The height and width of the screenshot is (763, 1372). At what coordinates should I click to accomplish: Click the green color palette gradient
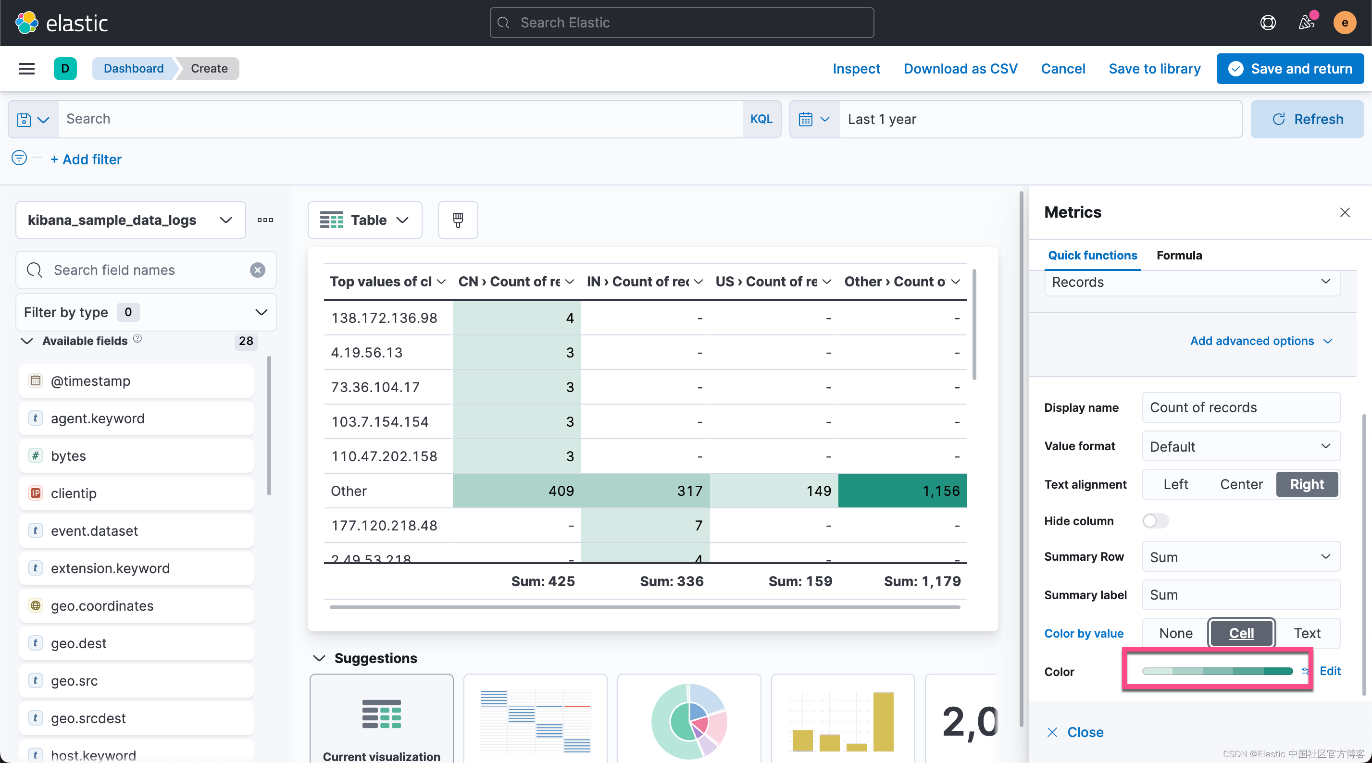[x=1217, y=671]
